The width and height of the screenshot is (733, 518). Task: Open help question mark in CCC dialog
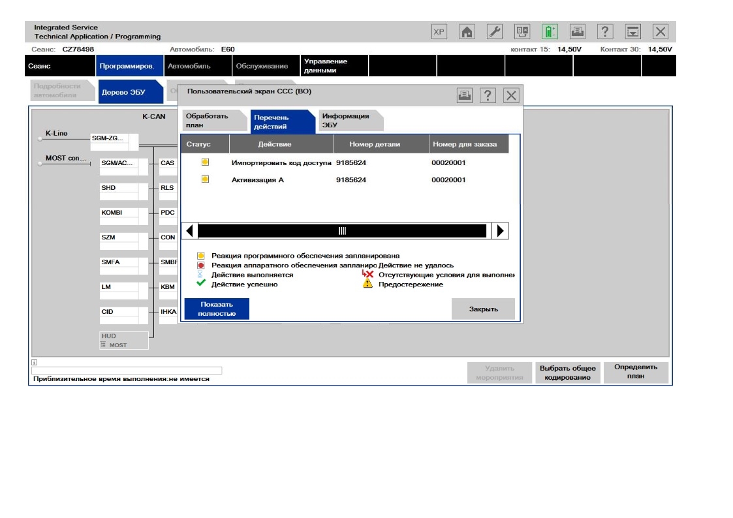(488, 96)
